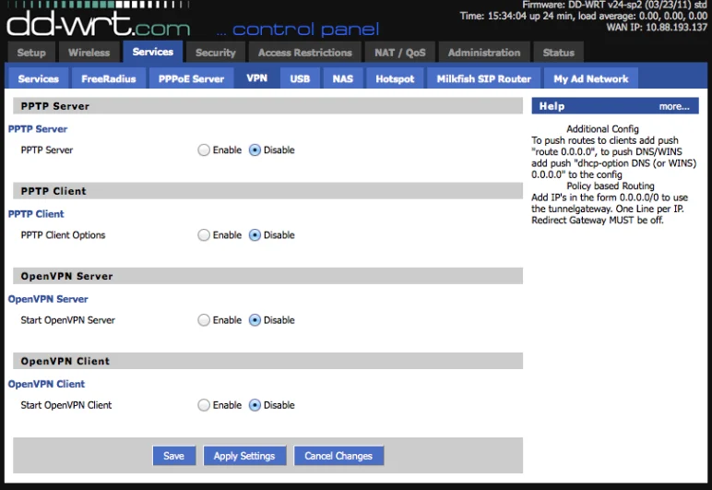Select Disable for PPTP Client Options
This screenshot has height=490, width=712.
pos(255,235)
